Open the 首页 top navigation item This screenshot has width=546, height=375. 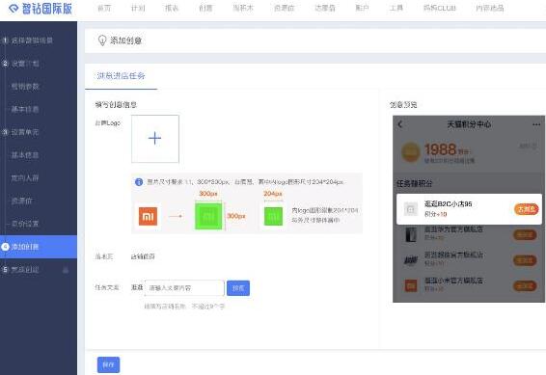104,8
